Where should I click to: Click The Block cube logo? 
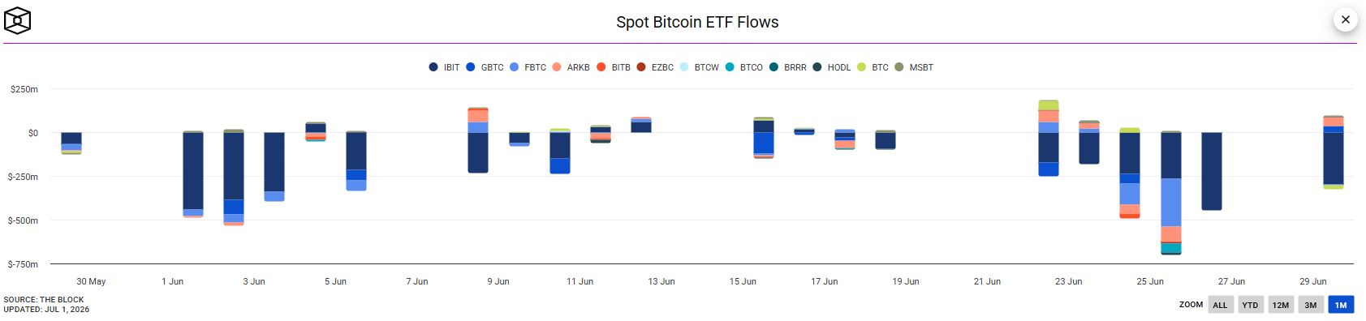coord(17,21)
